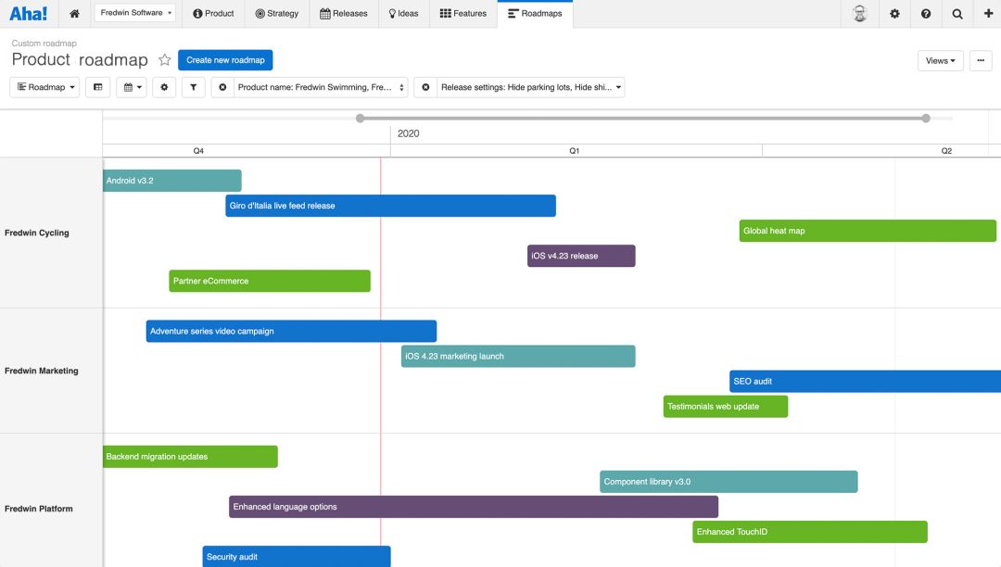1001x567 pixels.
Task: Star the Product roadmap as favorite
Action: tap(165, 60)
